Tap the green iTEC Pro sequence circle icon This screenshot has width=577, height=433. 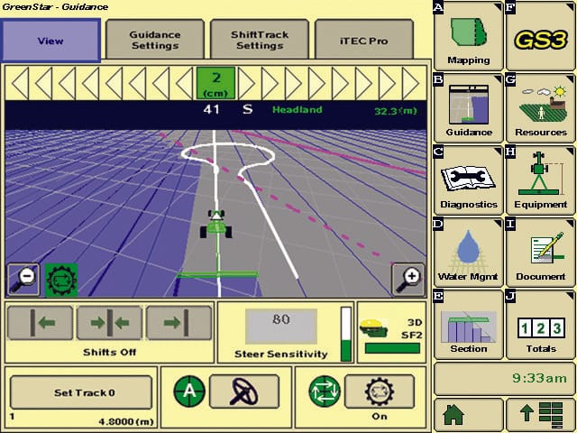tap(325, 392)
